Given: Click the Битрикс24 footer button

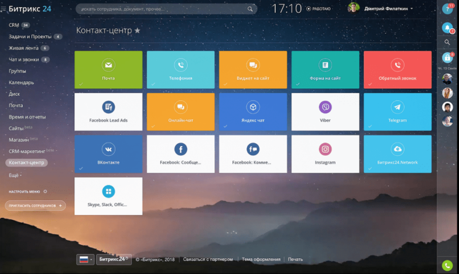Looking at the screenshot, I should point(114,259).
